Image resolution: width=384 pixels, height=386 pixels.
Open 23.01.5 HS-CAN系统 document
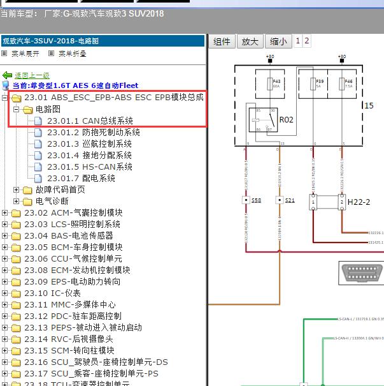tap(90, 167)
